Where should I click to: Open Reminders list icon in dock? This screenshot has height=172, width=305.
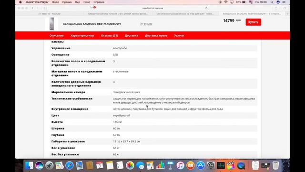(x=120, y=166)
